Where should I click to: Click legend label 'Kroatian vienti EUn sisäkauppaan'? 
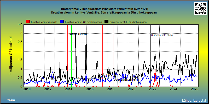pyautogui.click(x=84, y=22)
